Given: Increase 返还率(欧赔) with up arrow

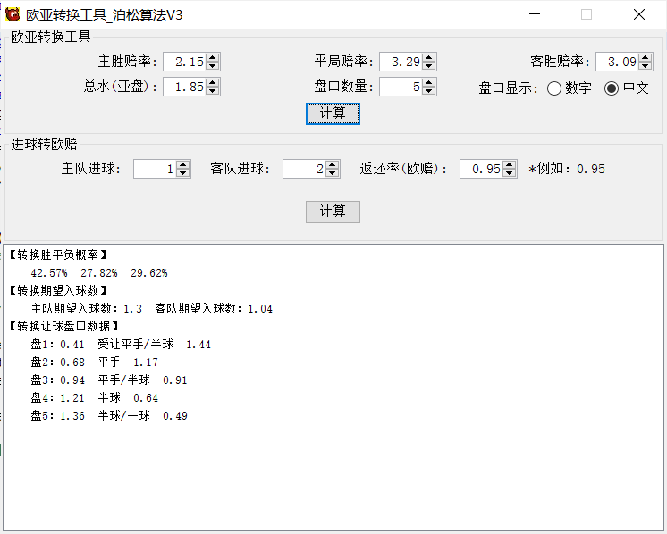Looking at the screenshot, I should (509, 165).
